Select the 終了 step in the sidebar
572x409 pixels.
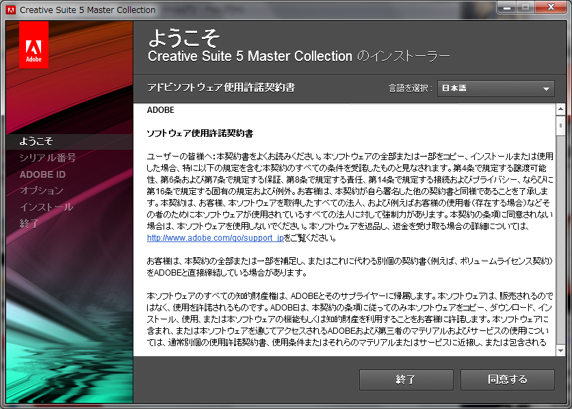[29, 224]
